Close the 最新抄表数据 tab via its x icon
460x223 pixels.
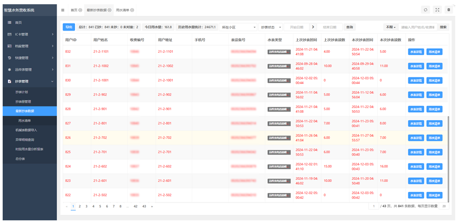click(110, 10)
